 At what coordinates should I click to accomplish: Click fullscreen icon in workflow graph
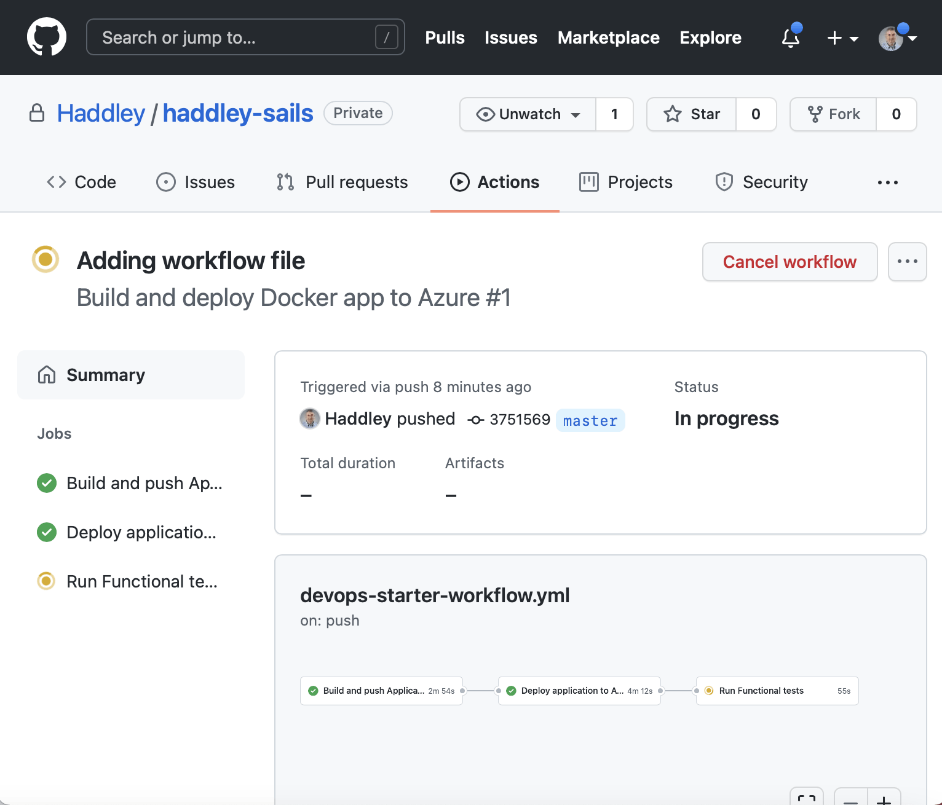coord(806,798)
